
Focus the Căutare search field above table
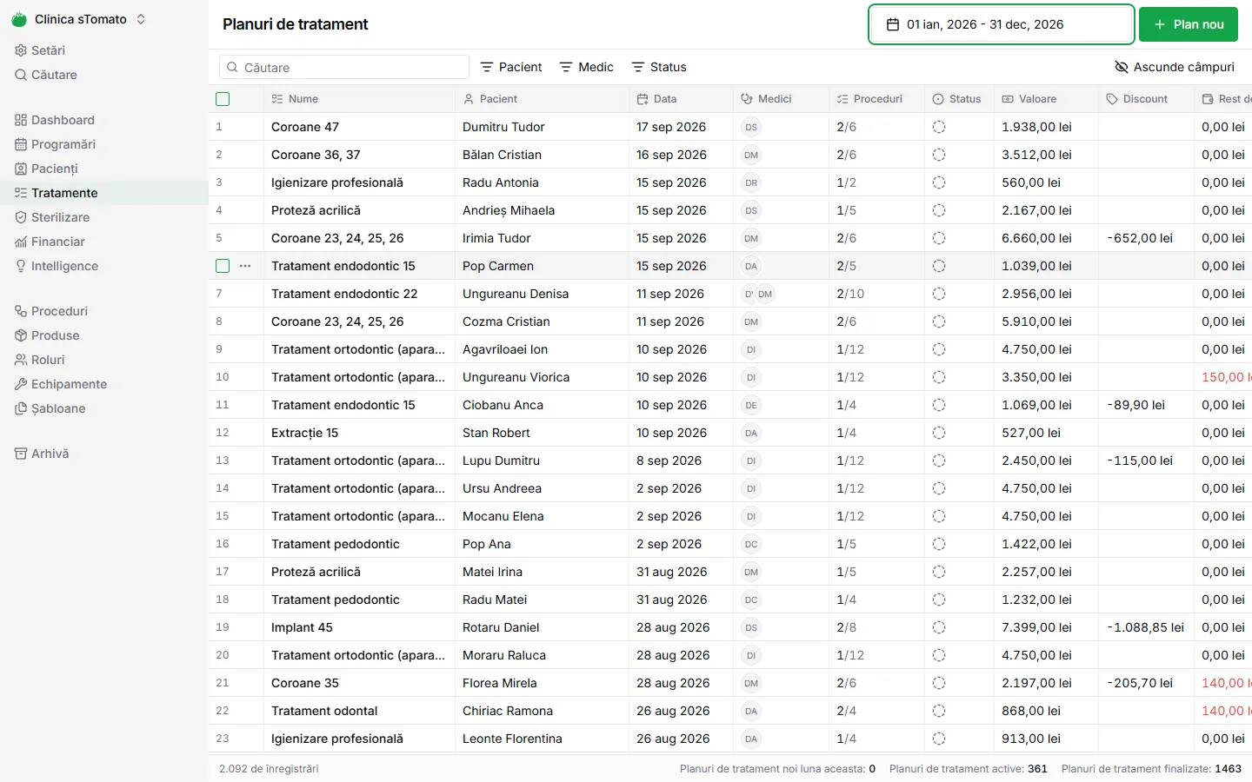tap(344, 67)
